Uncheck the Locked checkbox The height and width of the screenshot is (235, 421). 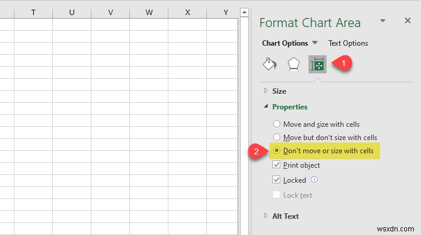tap(276, 180)
